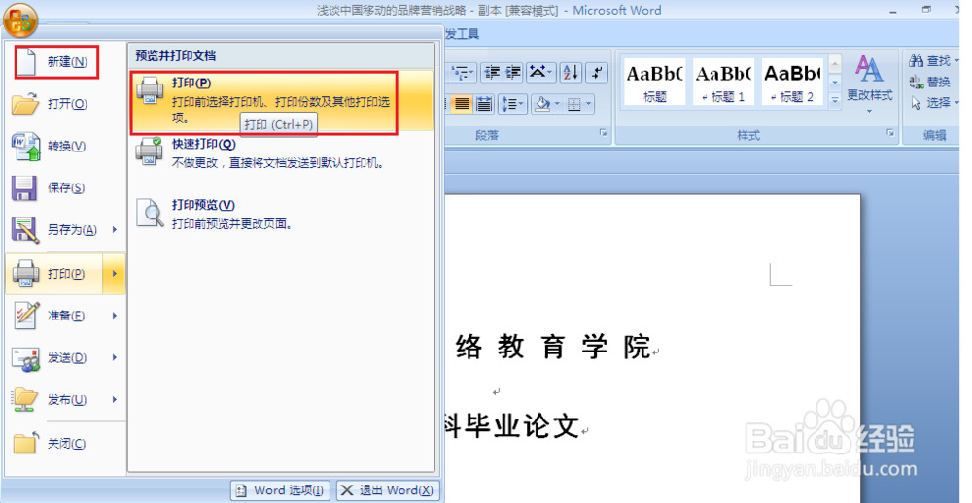Open 更改样式 change styles button
The width and height of the screenshot is (972, 503).
tap(870, 84)
